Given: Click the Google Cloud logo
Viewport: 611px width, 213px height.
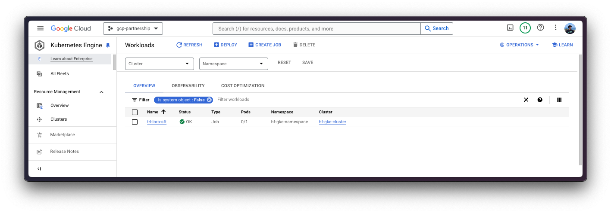Looking at the screenshot, I should [x=71, y=28].
